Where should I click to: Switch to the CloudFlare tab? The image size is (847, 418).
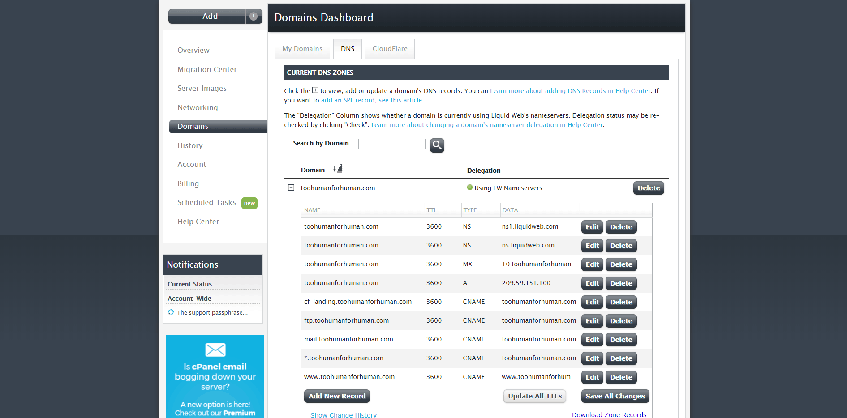pyautogui.click(x=390, y=49)
